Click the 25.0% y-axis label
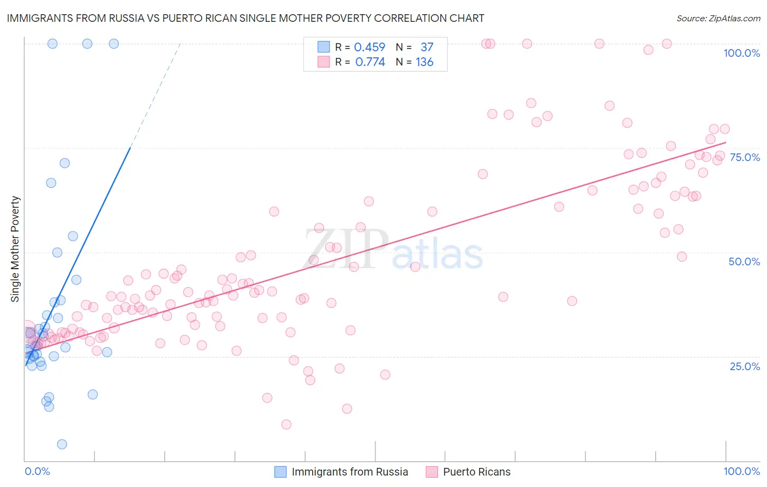 [x=745, y=366]
